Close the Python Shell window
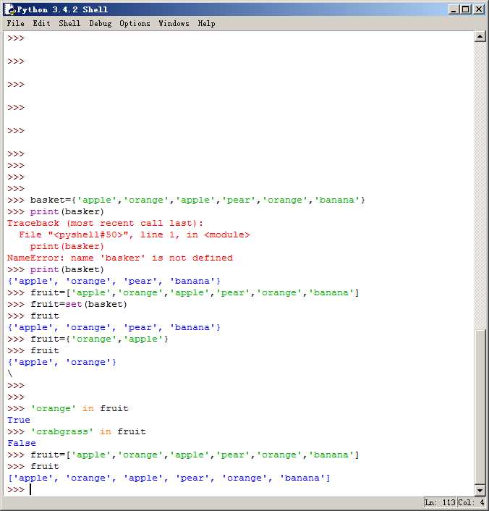The height and width of the screenshot is (511, 489). (479, 9)
